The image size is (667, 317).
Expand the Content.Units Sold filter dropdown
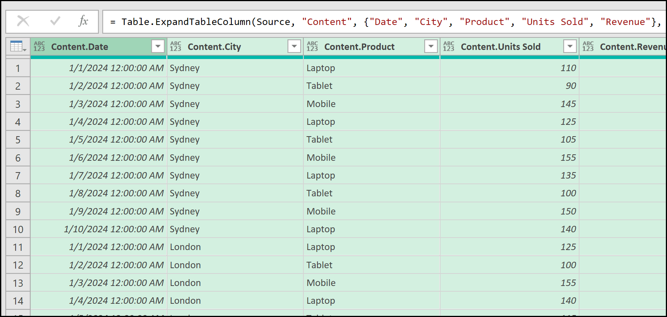(x=570, y=47)
